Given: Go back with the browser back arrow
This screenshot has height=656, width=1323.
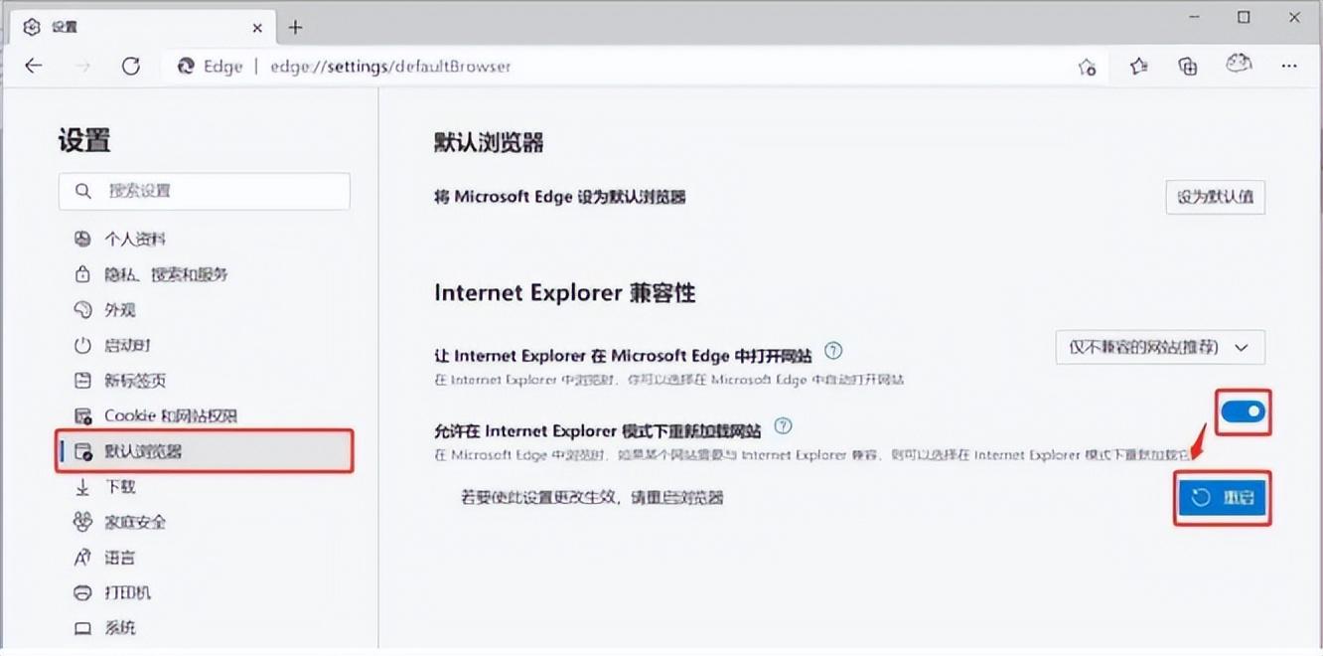Looking at the screenshot, I should pyautogui.click(x=34, y=66).
